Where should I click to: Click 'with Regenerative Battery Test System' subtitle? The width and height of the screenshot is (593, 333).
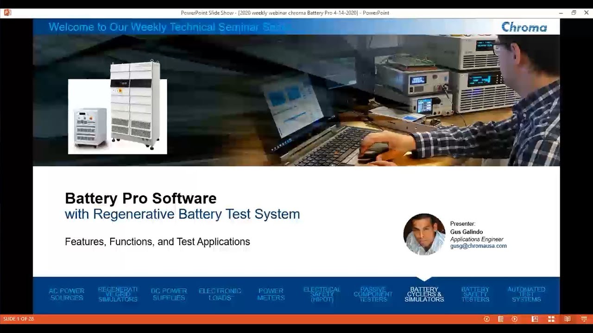tap(183, 214)
